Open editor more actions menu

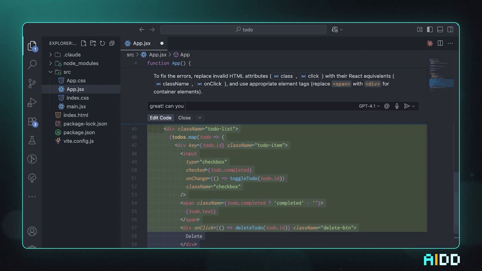point(450,43)
